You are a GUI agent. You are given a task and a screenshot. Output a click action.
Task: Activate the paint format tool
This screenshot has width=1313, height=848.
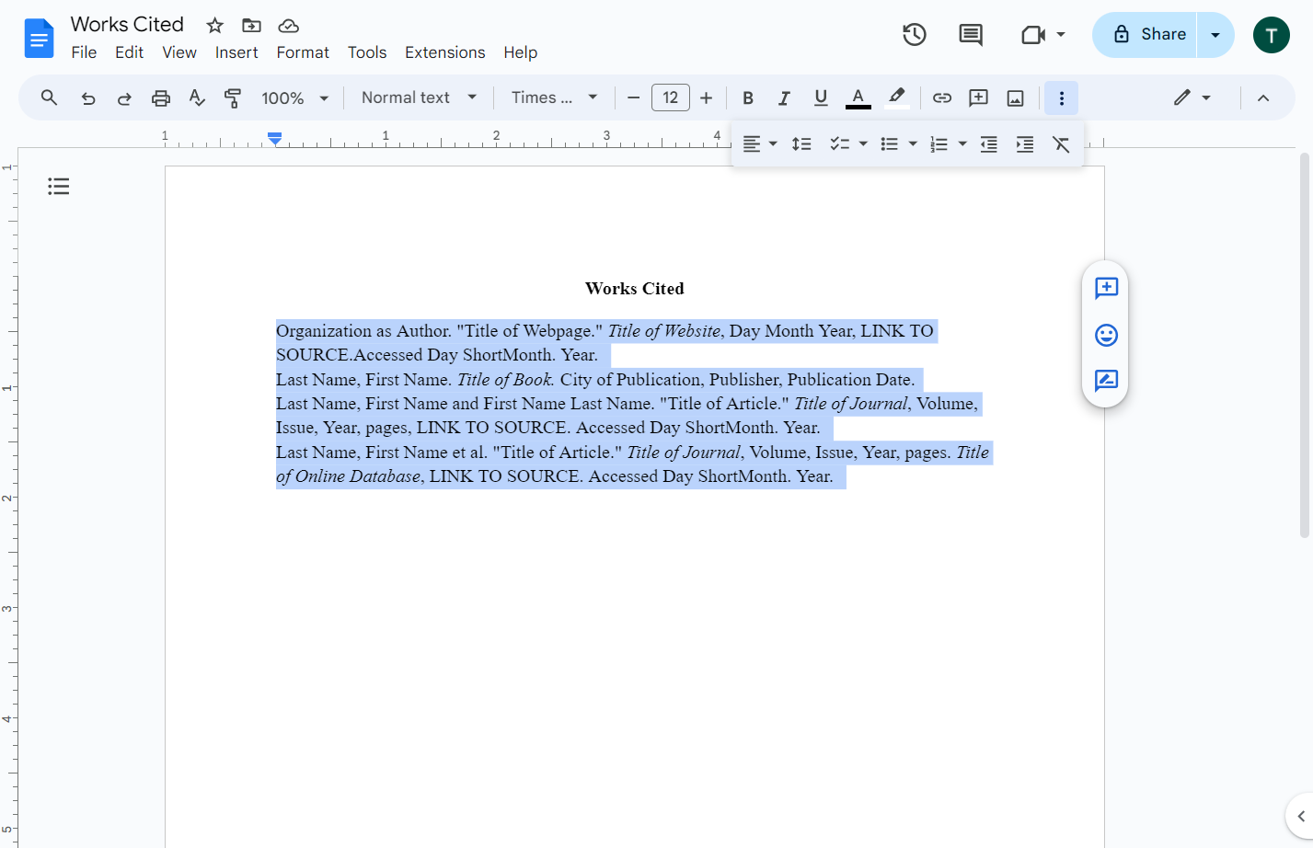(x=233, y=97)
